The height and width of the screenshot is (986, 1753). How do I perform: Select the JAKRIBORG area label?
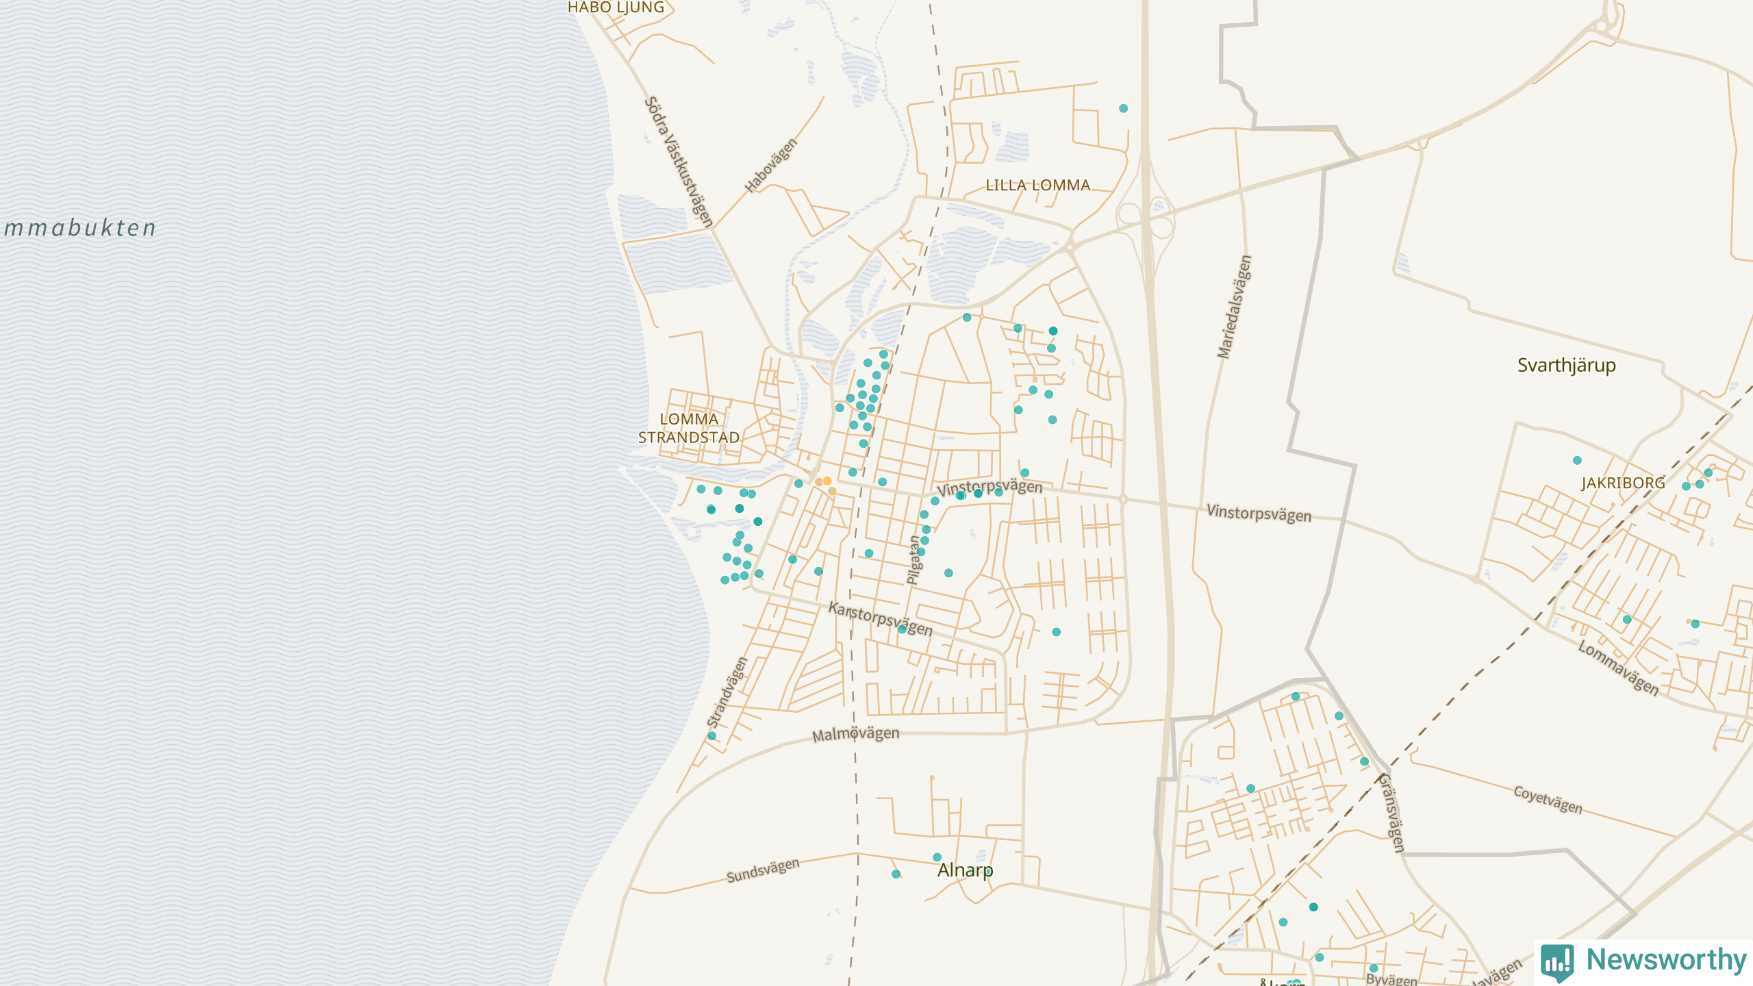[1623, 483]
